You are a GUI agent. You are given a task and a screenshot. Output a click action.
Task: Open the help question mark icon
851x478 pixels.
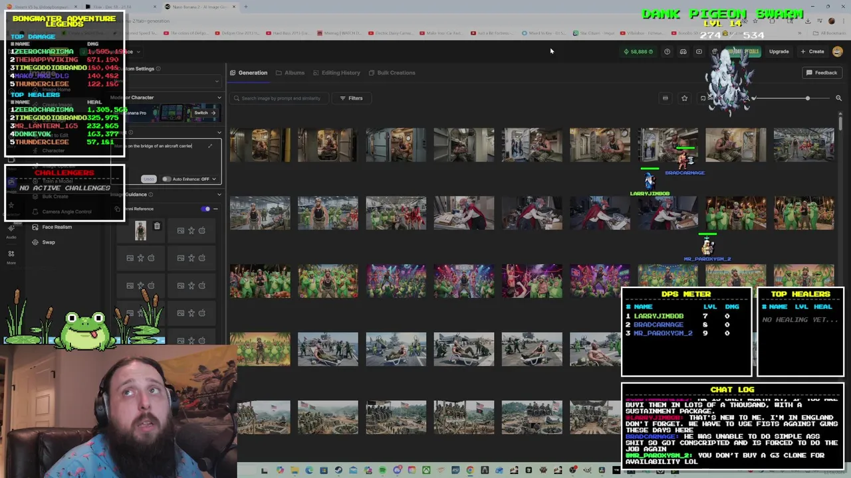tap(667, 51)
